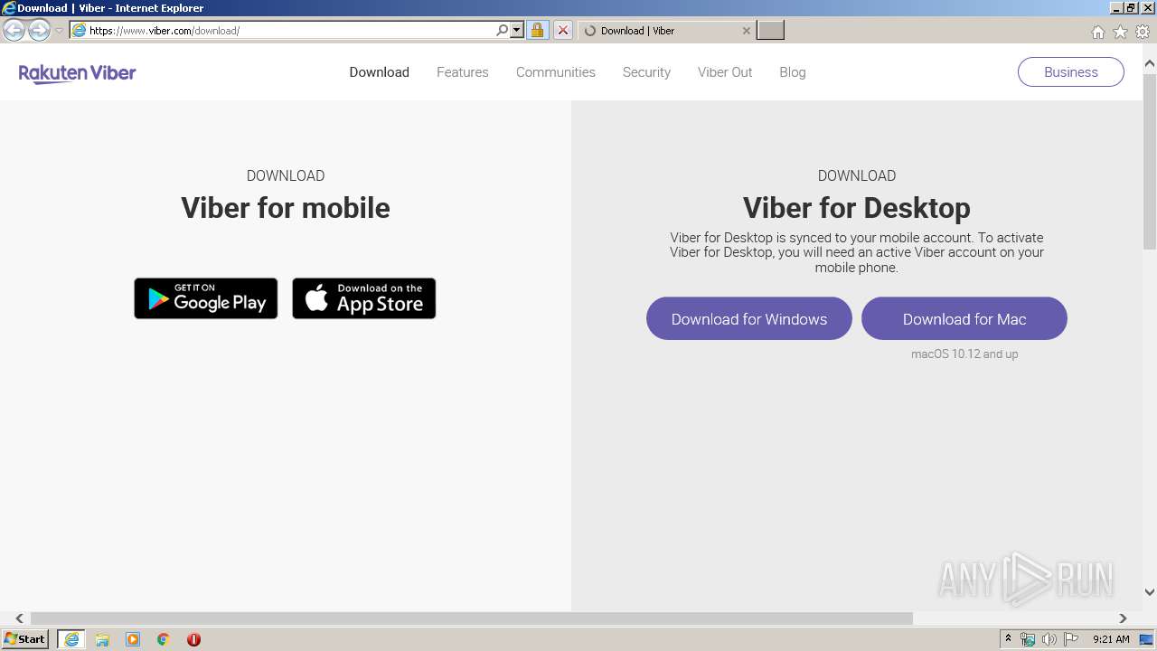Open the Features nav item
Image resolution: width=1157 pixels, height=651 pixels.
coord(463,72)
